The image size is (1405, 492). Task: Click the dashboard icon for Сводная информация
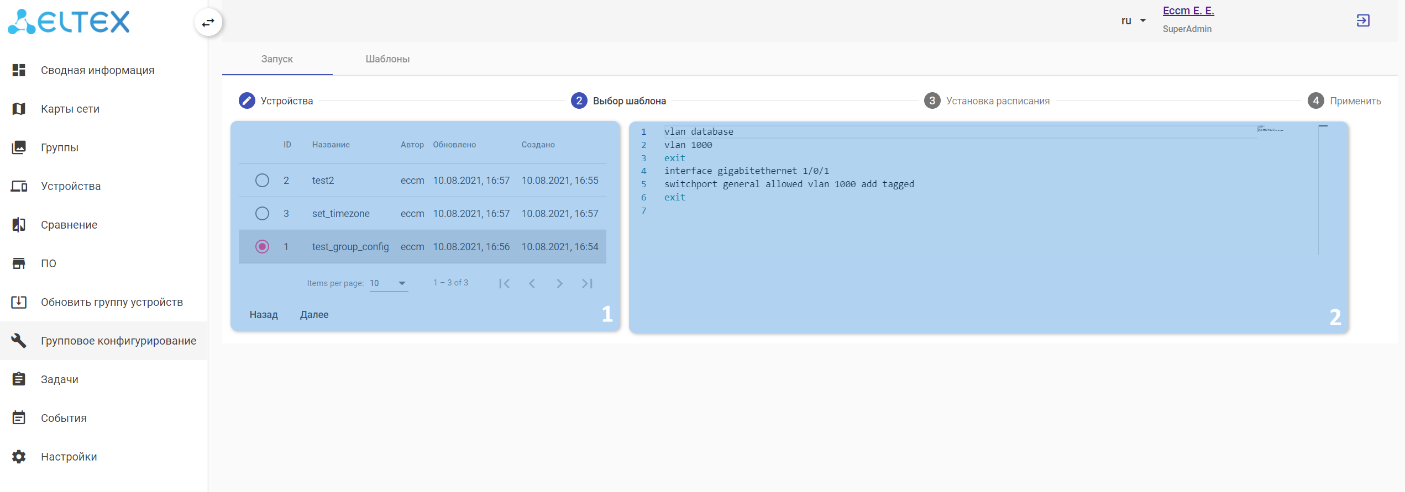click(x=19, y=70)
